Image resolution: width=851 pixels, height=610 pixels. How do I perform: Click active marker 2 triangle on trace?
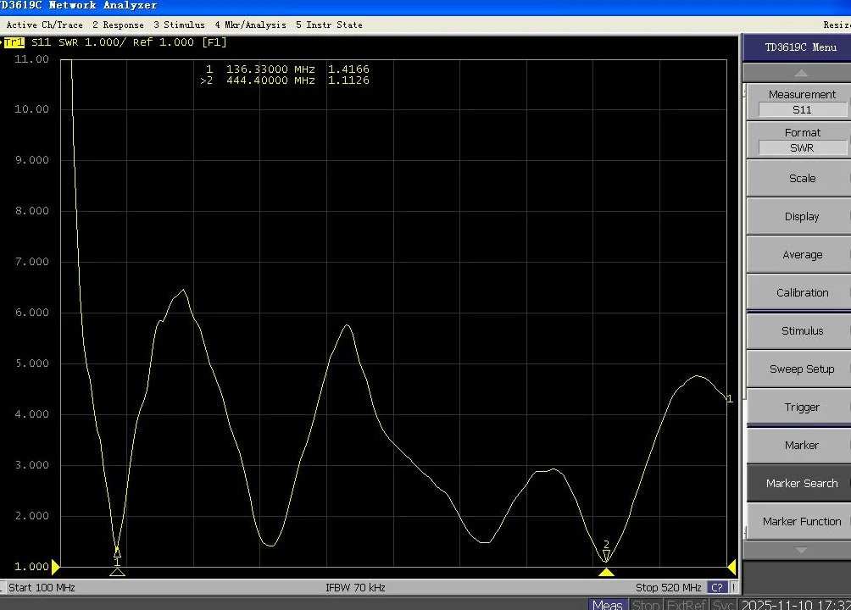606,555
